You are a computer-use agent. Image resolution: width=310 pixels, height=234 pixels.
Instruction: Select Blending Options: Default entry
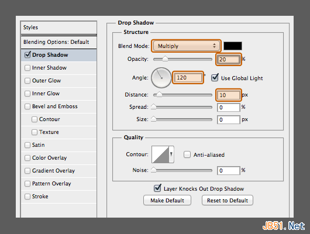[x=58, y=42]
